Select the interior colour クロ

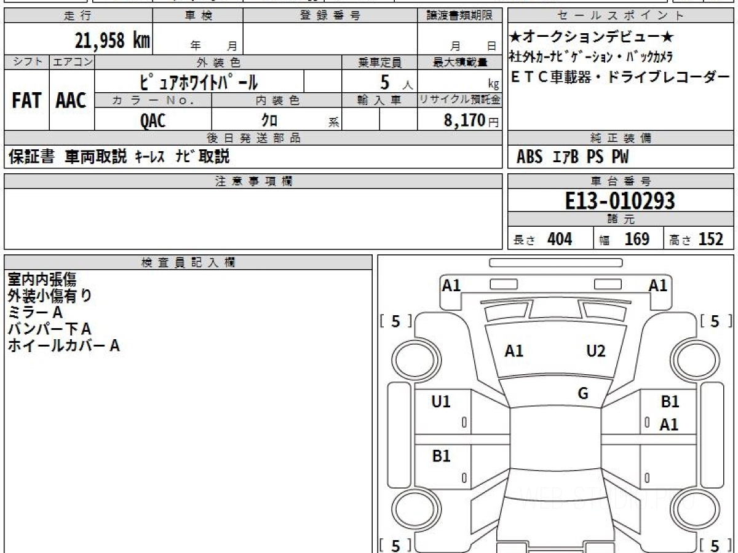click(x=269, y=121)
